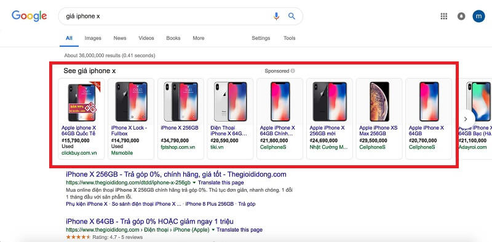Click price ₫15,790,000
Image resolution: width=492 pixels, height=242 pixels.
[75, 141]
